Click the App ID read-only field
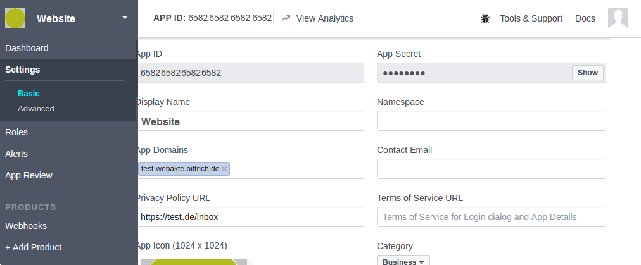This screenshot has width=641, height=265. coord(251,73)
